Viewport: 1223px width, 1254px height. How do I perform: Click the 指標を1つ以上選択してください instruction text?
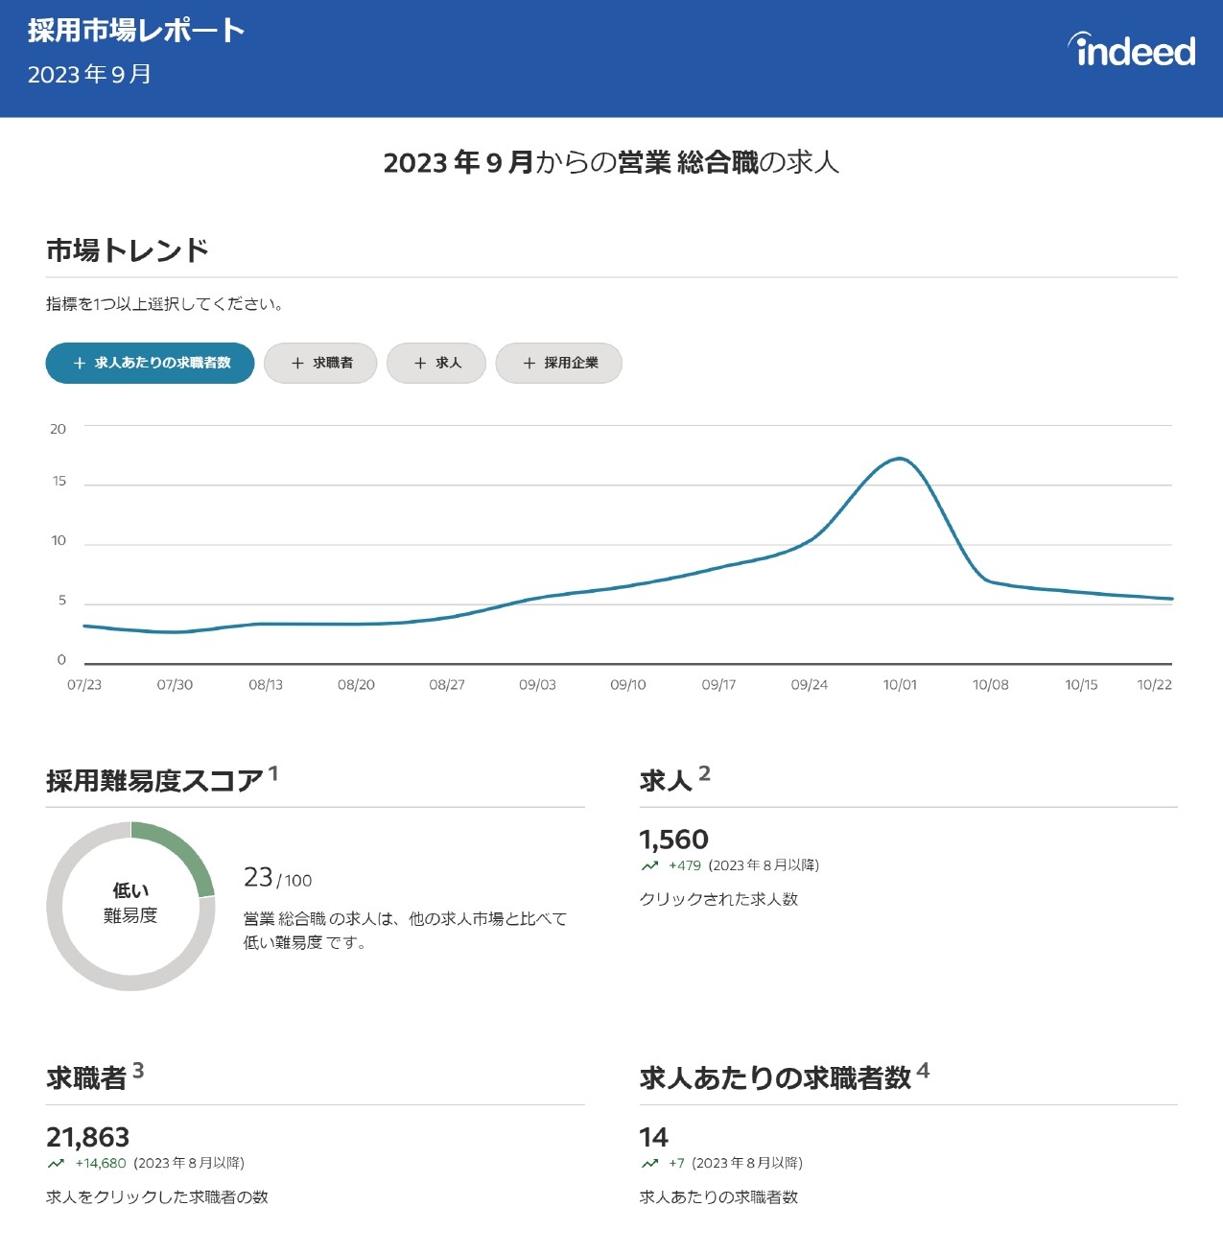tap(165, 304)
